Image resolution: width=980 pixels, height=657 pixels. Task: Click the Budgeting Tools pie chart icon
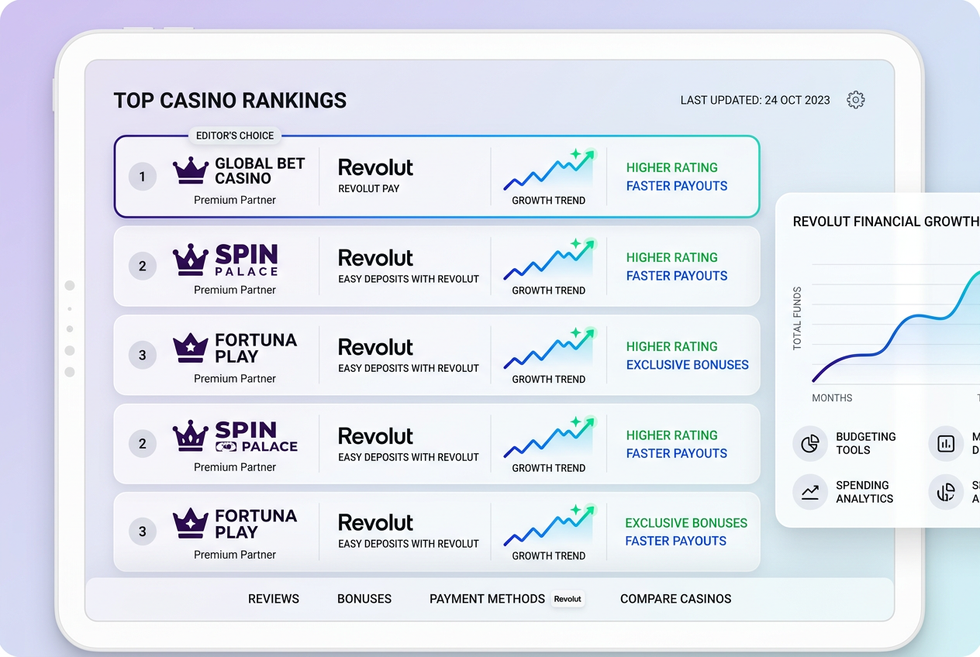click(x=810, y=444)
